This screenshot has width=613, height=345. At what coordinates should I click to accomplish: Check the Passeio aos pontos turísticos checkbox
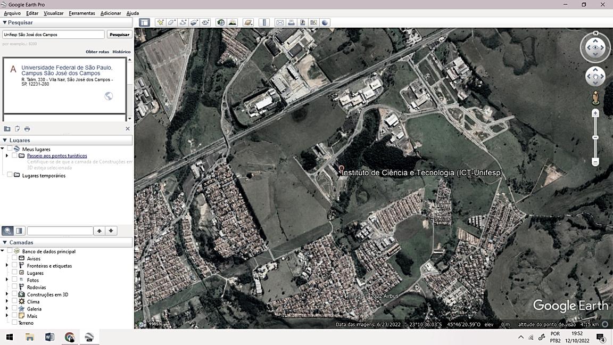click(x=14, y=155)
